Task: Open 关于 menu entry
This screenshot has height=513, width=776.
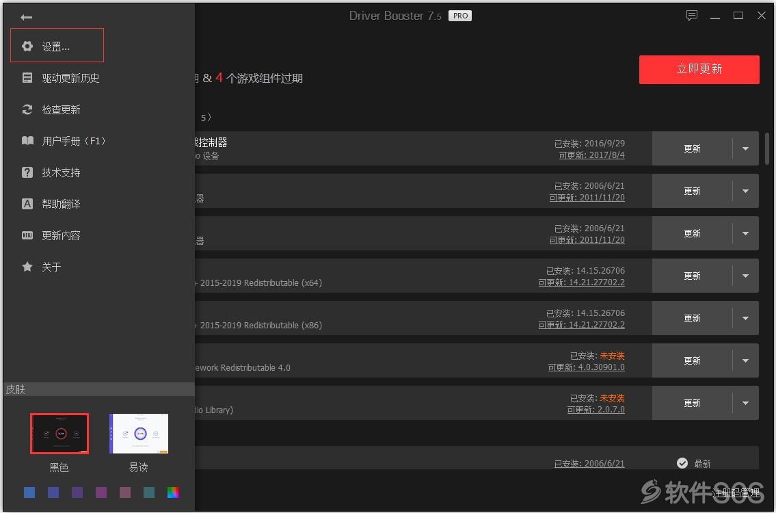Action: point(51,266)
